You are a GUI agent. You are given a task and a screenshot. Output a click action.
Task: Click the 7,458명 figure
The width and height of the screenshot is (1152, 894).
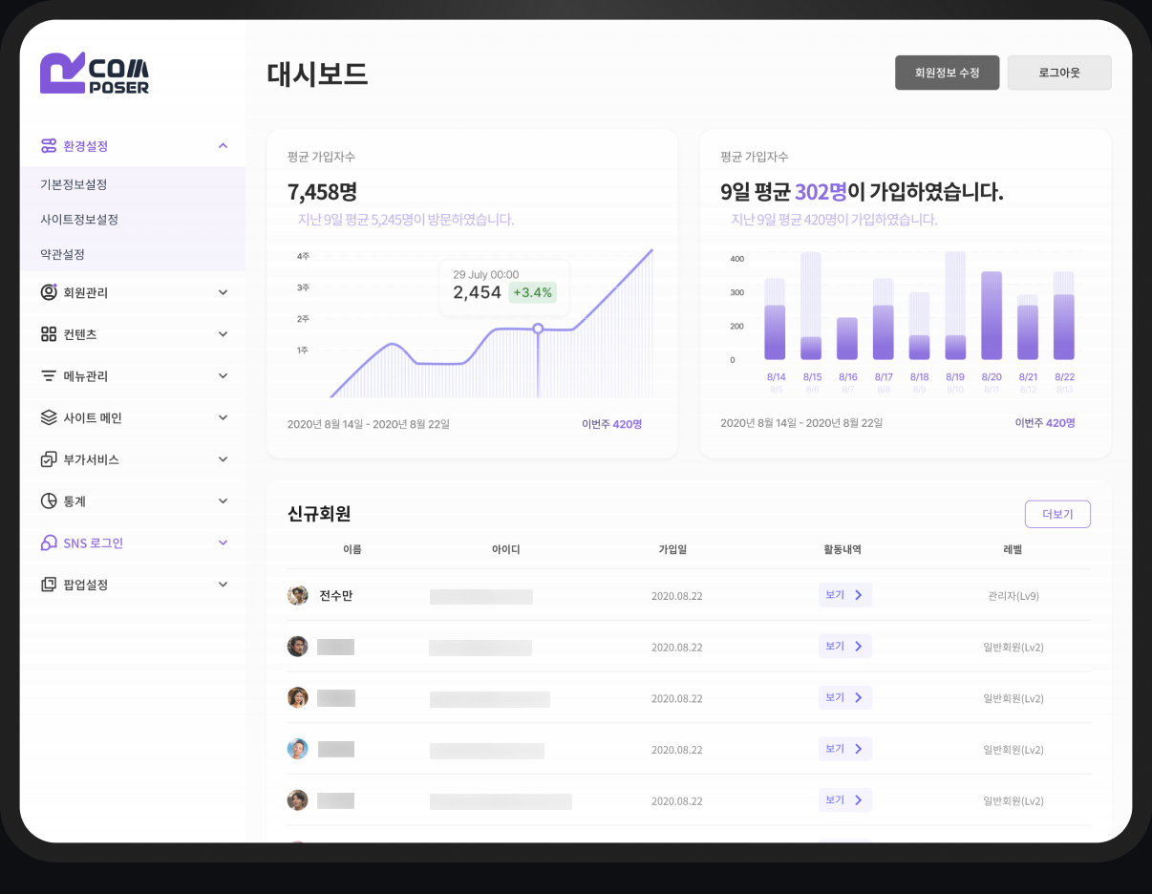[322, 192]
